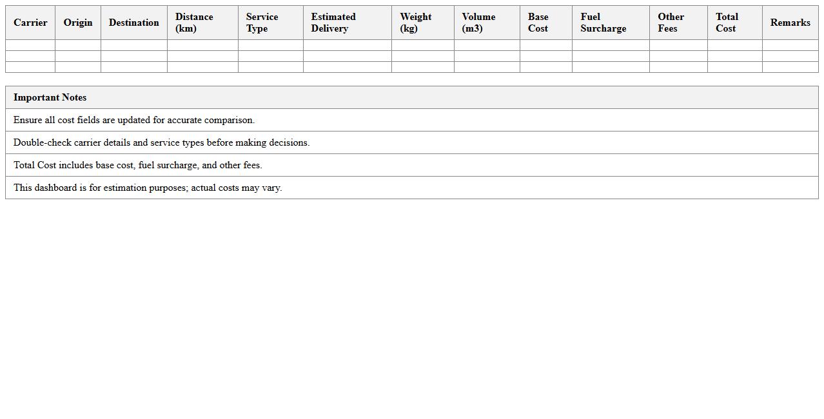Select the Distance (km) column header
Image resolution: width=824 pixels, height=419 pixels.
click(x=202, y=22)
